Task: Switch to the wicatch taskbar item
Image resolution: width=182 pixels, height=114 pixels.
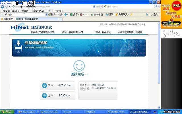Action: 73,112
